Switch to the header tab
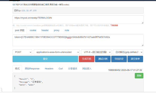The width and height of the screenshot is (156, 93). click(45, 30)
